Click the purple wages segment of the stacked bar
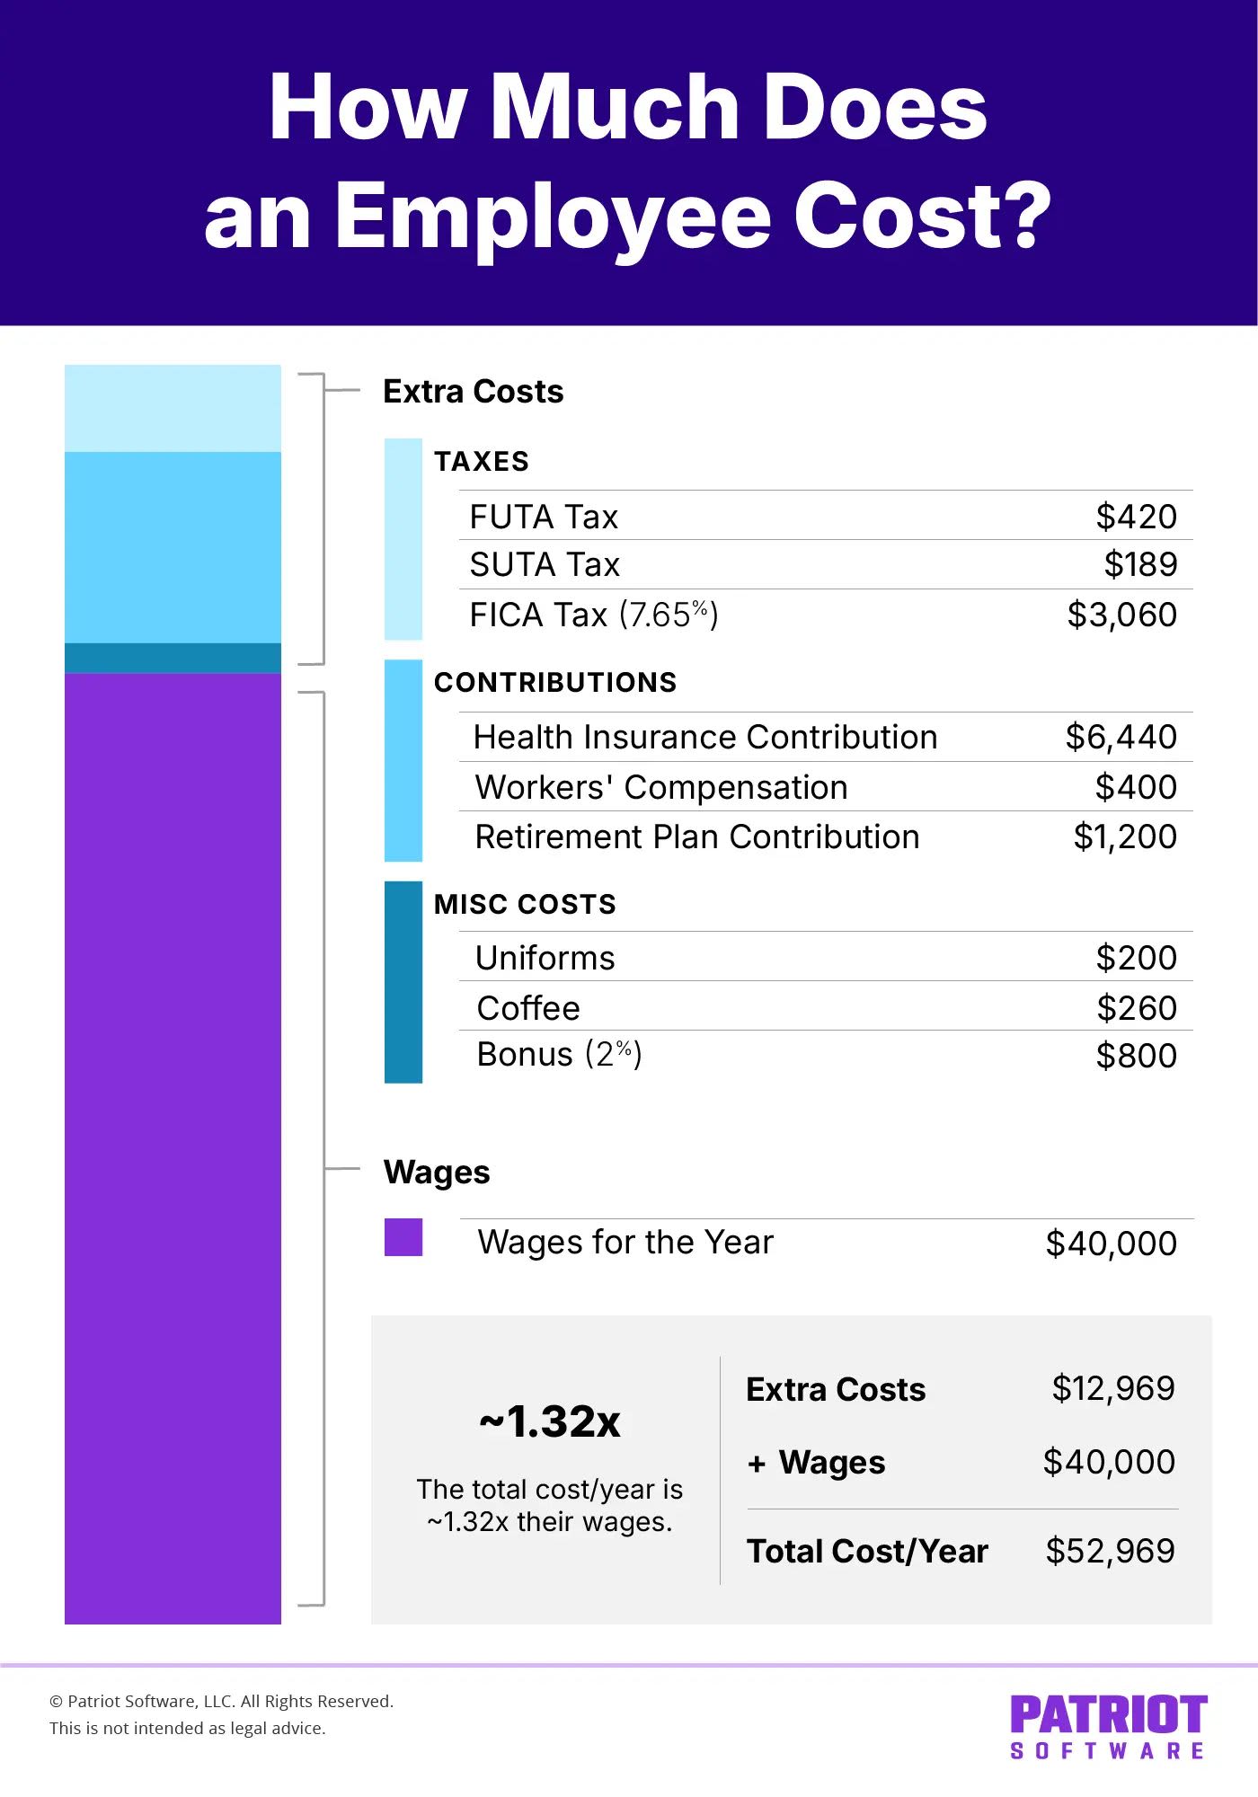The image size is (1258, 1797). click(x=173, y=1147)
